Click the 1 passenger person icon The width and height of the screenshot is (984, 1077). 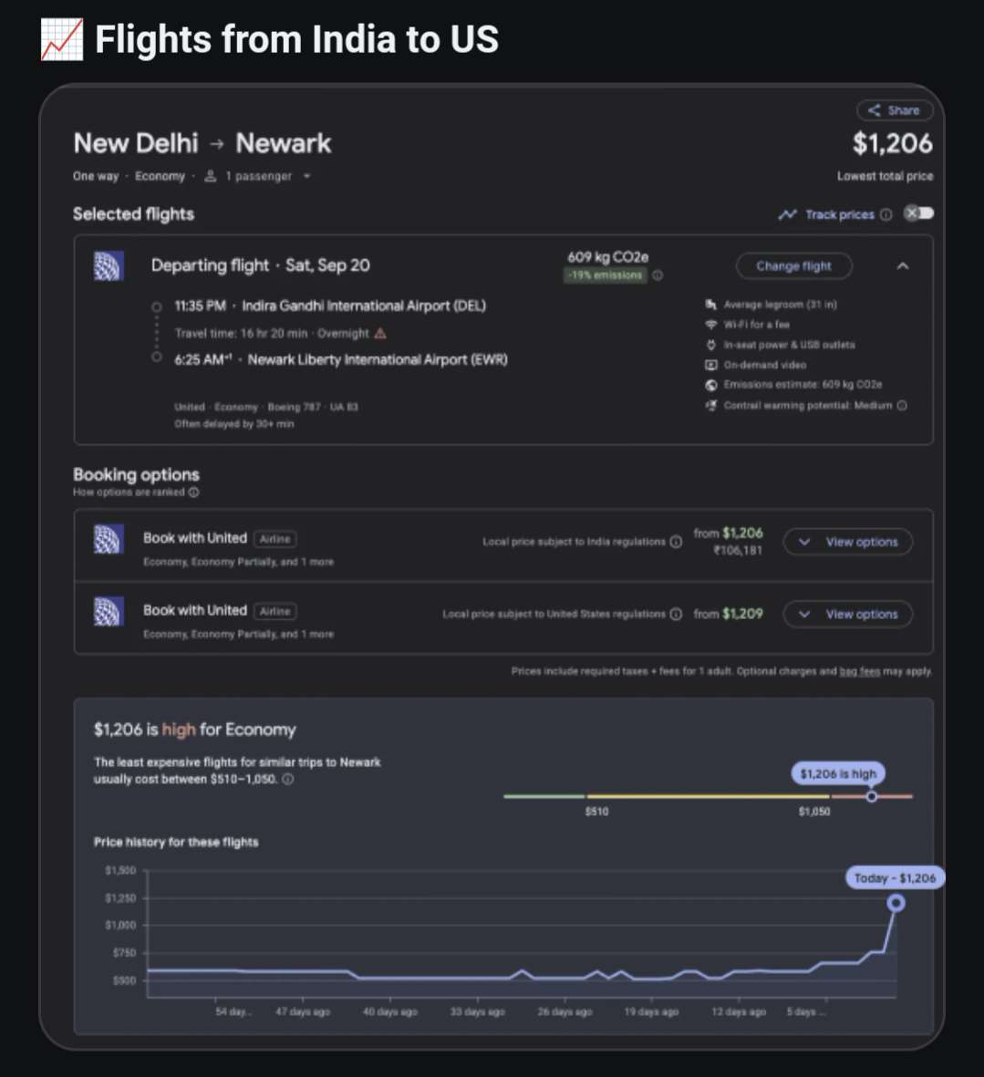click(x=211, y=177)
